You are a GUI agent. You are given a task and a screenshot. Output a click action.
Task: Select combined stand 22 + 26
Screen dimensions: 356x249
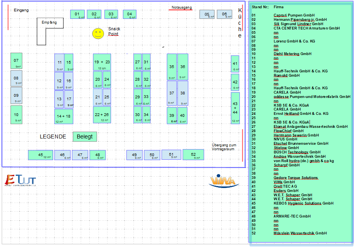click(x=102, y=115)
